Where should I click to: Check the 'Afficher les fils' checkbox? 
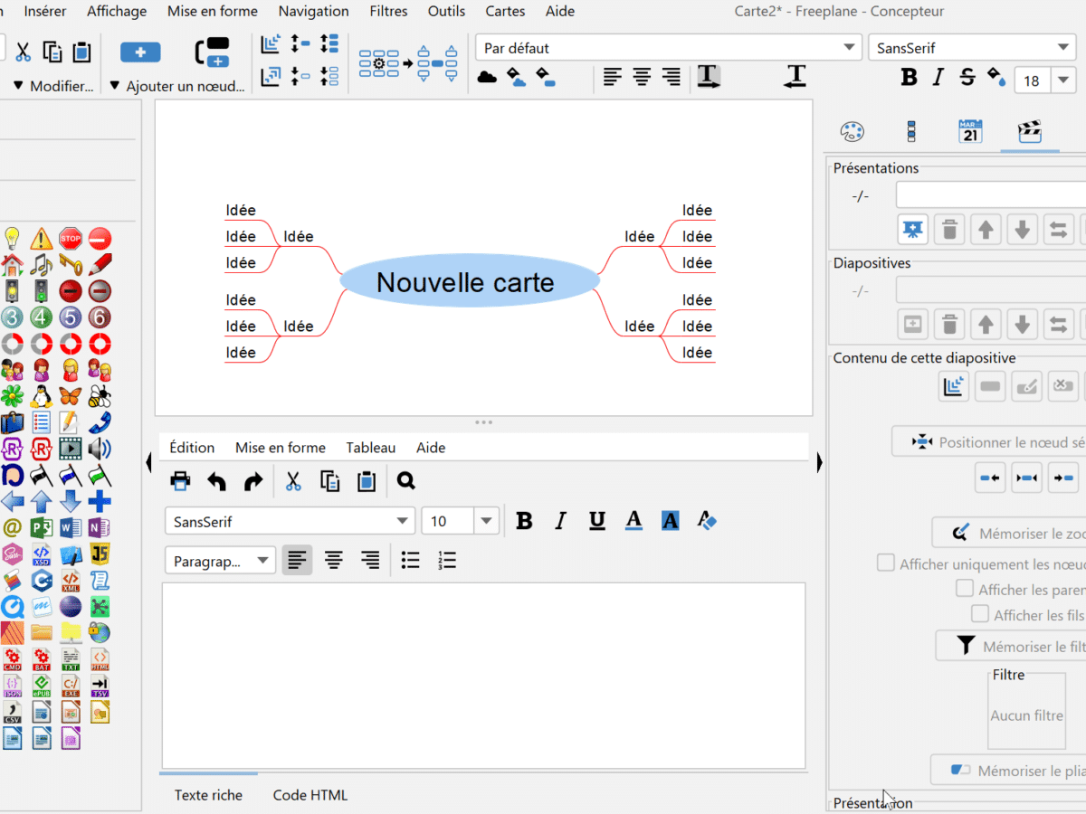[980, 614]
